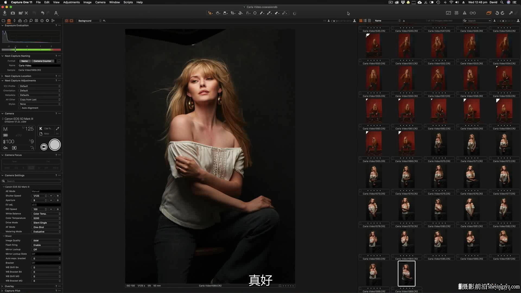The height and width of the screenshot is (293, 521).
Task: Open the File menu
Action: pyautogui.click(x=38, y=2)
